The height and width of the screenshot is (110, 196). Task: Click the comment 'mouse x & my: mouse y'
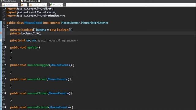click(62, 40)
